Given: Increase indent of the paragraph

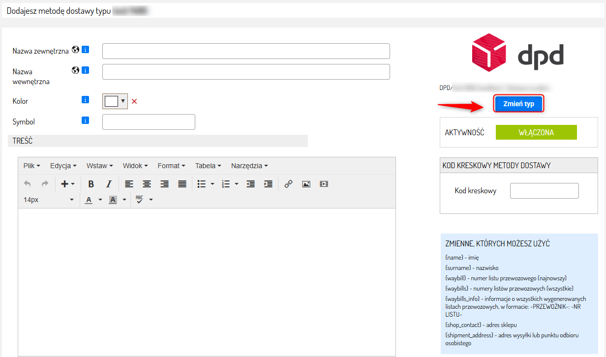Looking at the screenshot, I should [x=268, y=184].
